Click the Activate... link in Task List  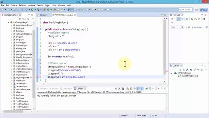tap(198, 27)
